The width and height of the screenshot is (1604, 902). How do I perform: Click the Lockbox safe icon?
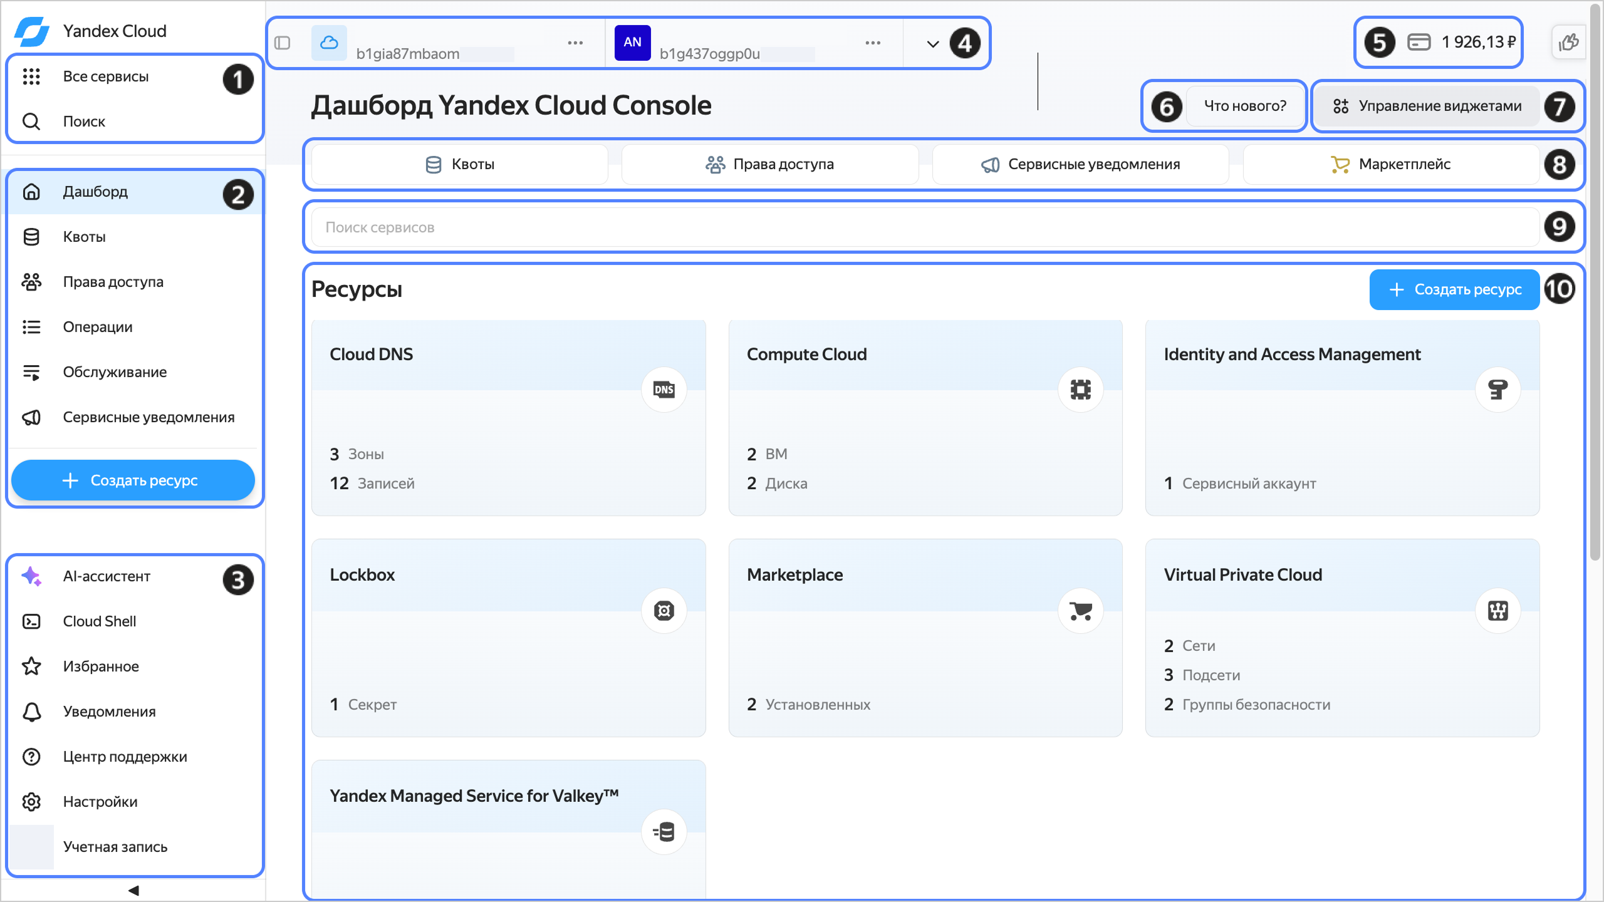tap(664, 611)
